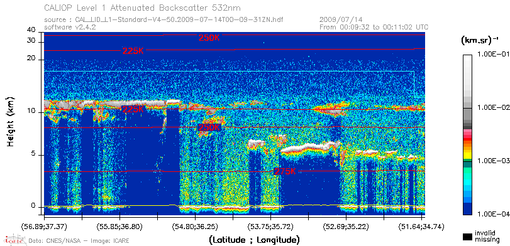This screenshot has width=510, height=246.
Task: Click the 'From 00:09:32 to 00:11:02 UTC' time range
Action: point(374,27)
